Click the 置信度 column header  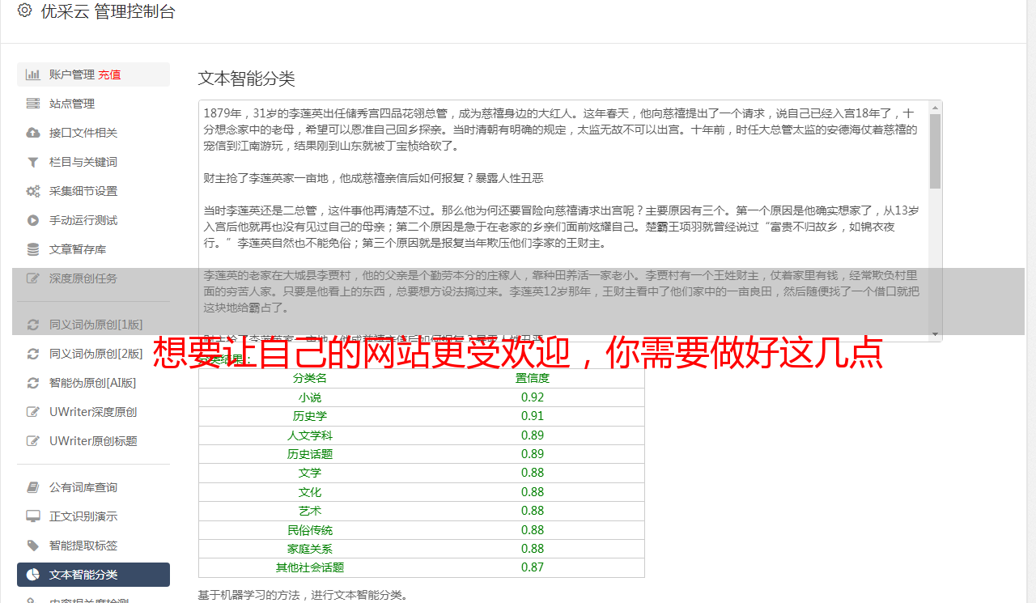coord(533,378)
